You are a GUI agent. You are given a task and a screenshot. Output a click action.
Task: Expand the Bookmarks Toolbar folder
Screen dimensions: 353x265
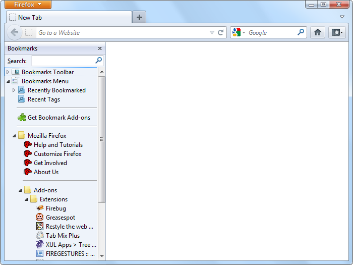tap(8, 72)
